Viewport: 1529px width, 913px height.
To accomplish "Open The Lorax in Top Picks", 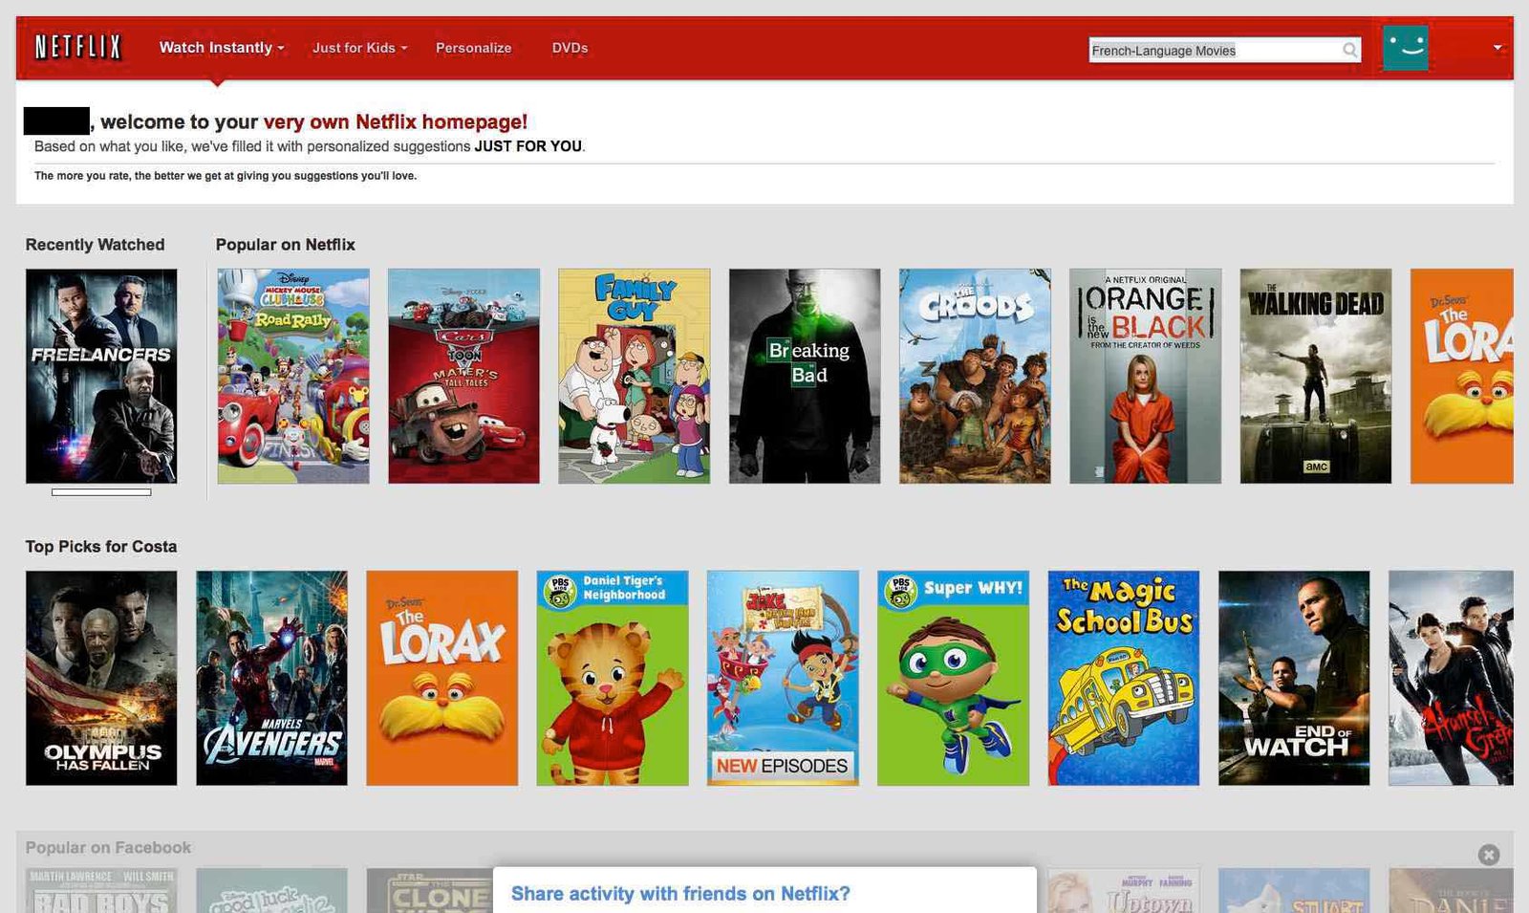I will [x=442, y=678].
